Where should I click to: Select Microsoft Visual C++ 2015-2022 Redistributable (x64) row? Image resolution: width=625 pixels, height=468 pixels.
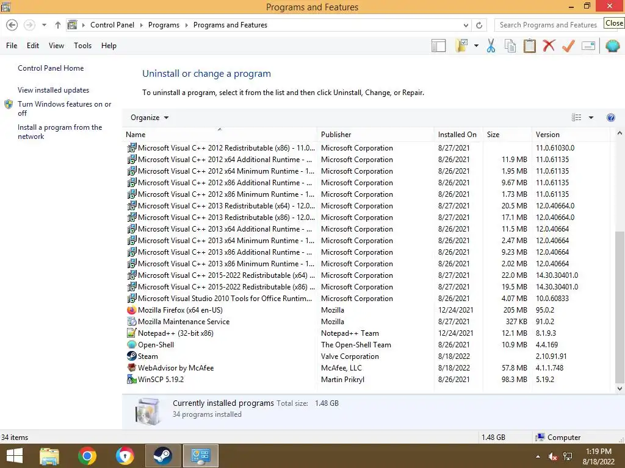click(x=367, y=275)
